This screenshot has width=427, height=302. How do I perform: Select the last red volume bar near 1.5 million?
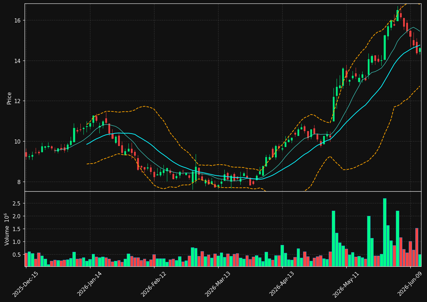tap(417, 247)
